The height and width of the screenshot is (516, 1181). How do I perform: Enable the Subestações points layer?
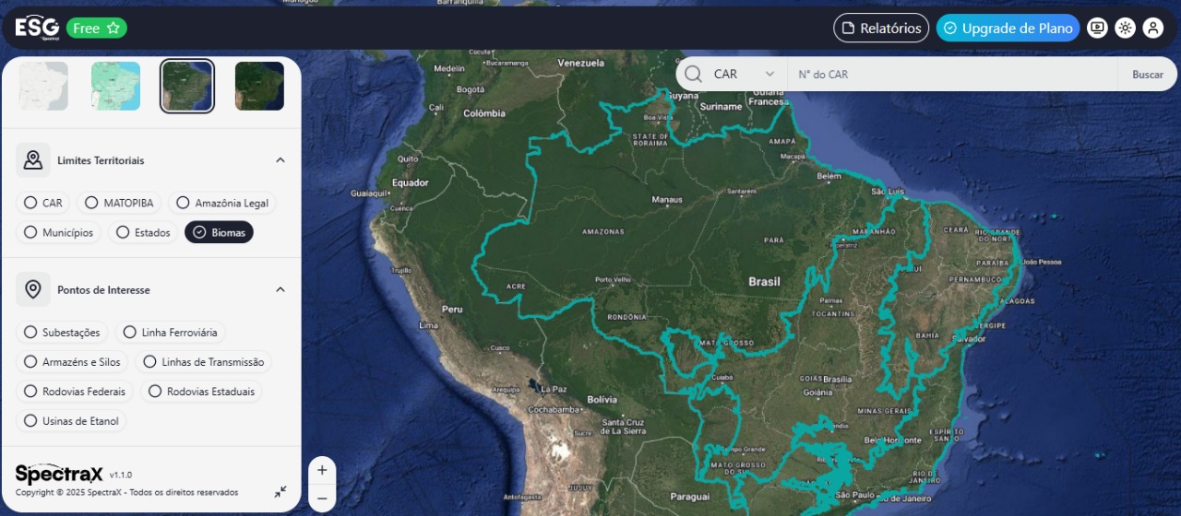point(63,333)
